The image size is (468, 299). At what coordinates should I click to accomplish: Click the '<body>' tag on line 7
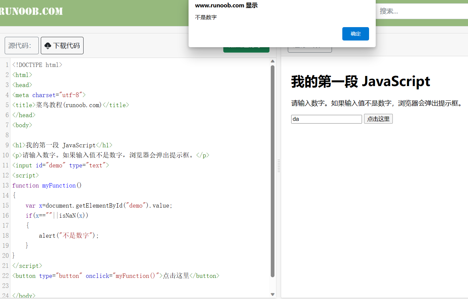click(x=22, y=125)
